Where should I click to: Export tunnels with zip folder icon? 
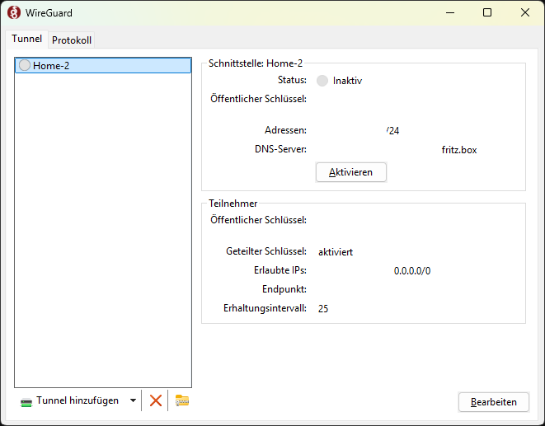181,400
